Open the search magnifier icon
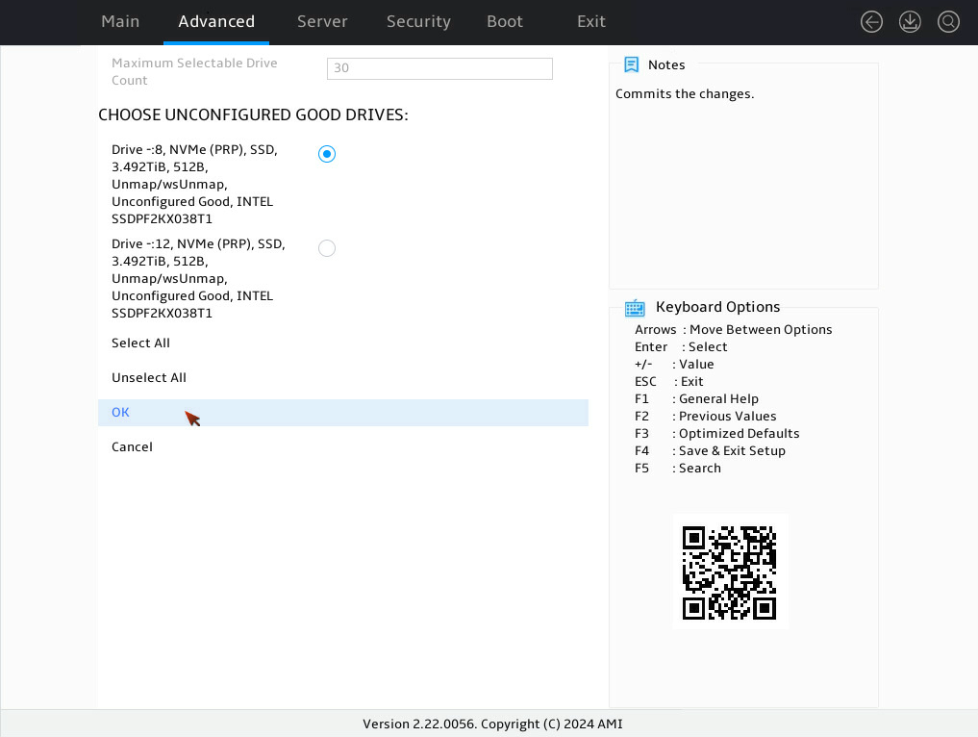The width and height of the screenshot is (978, 737). tap(949, 22)
